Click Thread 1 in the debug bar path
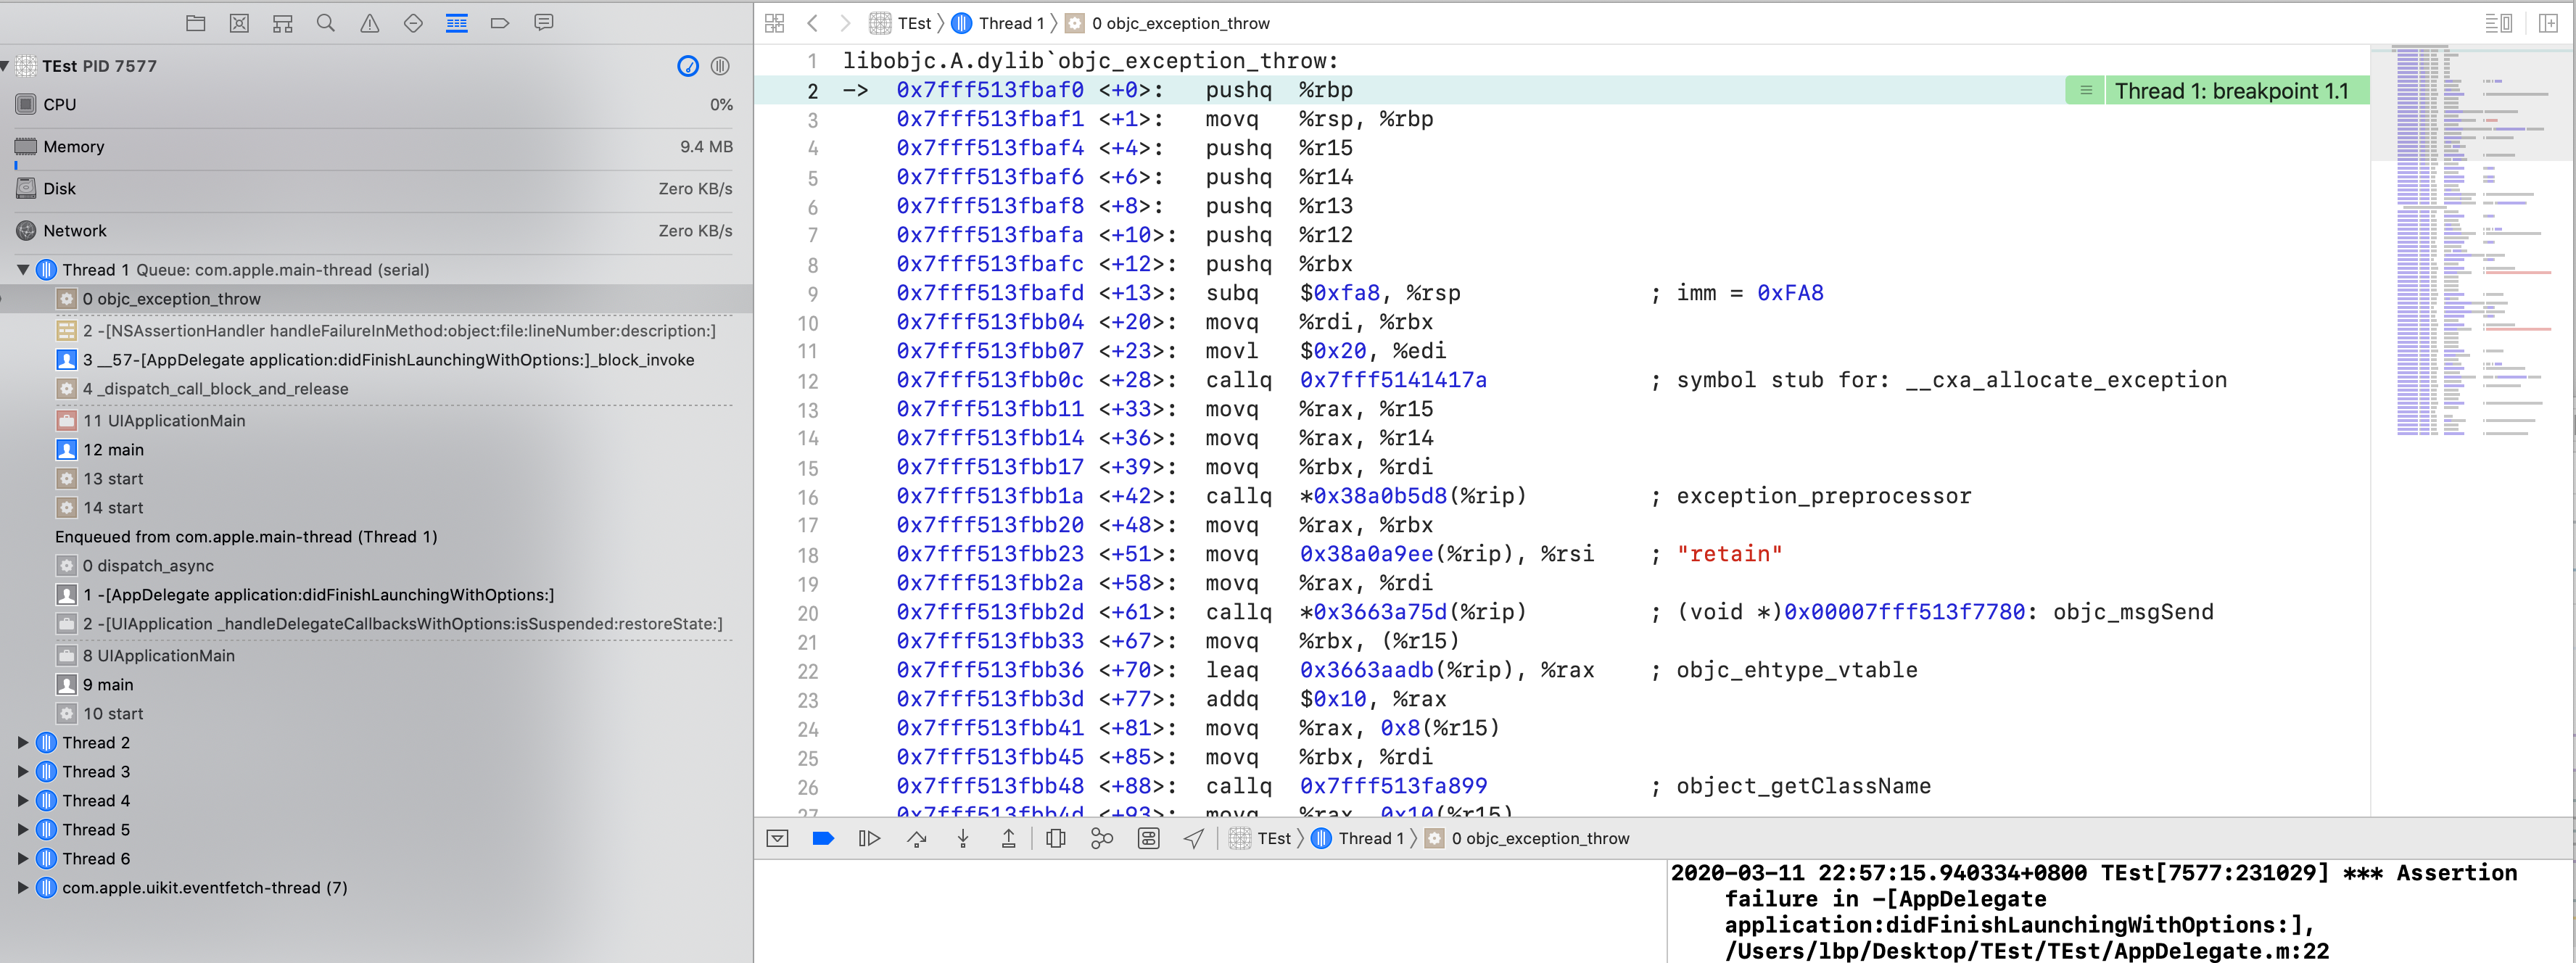 (1358, 839)
